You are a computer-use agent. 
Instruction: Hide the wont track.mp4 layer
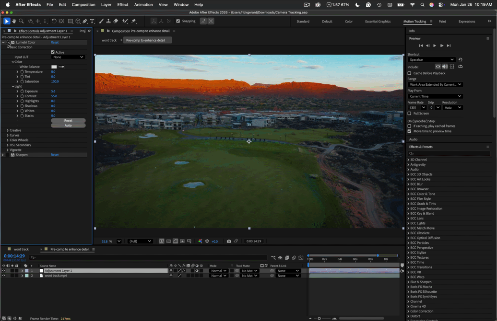click(x=3, y=276)
